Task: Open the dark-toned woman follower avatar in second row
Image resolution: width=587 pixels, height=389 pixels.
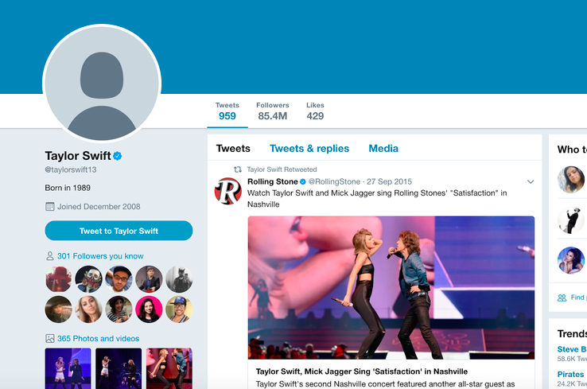Action: 58,309
